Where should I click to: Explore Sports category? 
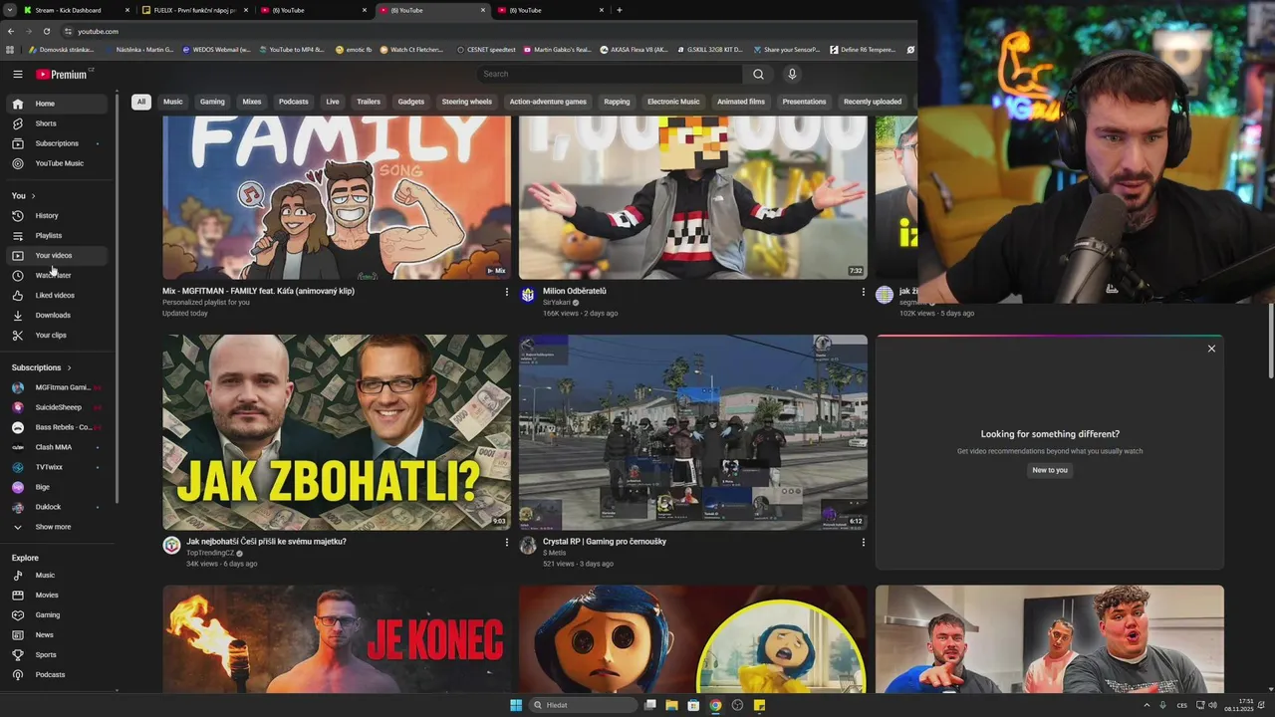click(x=57, y=654)
